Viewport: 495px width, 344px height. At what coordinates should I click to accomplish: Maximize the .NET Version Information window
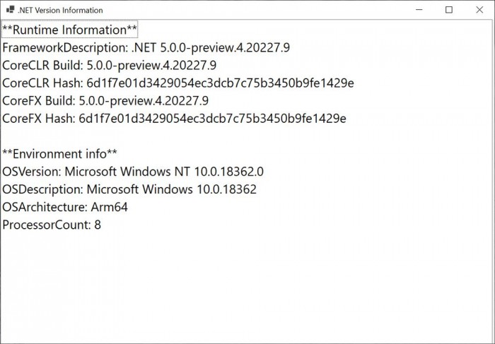(x=448, y=10)
